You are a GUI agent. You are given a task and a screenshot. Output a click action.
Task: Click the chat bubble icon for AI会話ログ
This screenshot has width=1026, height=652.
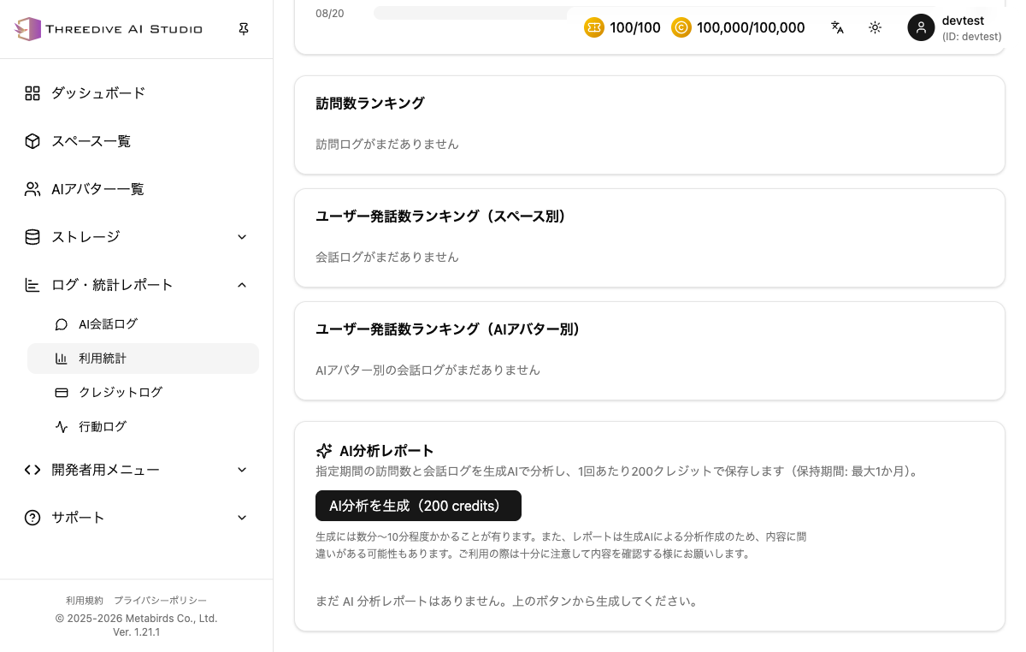pos(62,324)
